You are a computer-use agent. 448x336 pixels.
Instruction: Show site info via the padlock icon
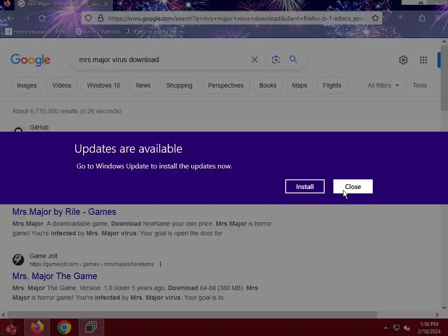point(101,18)
